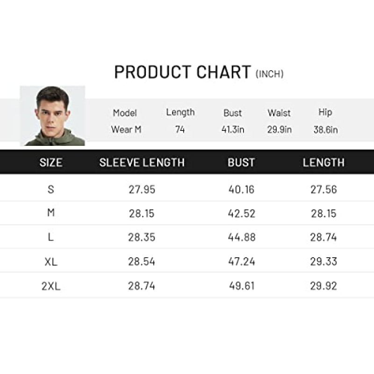Click the PRODUCT CHART title
The image size is (374, 374).
tap(183, 72)
